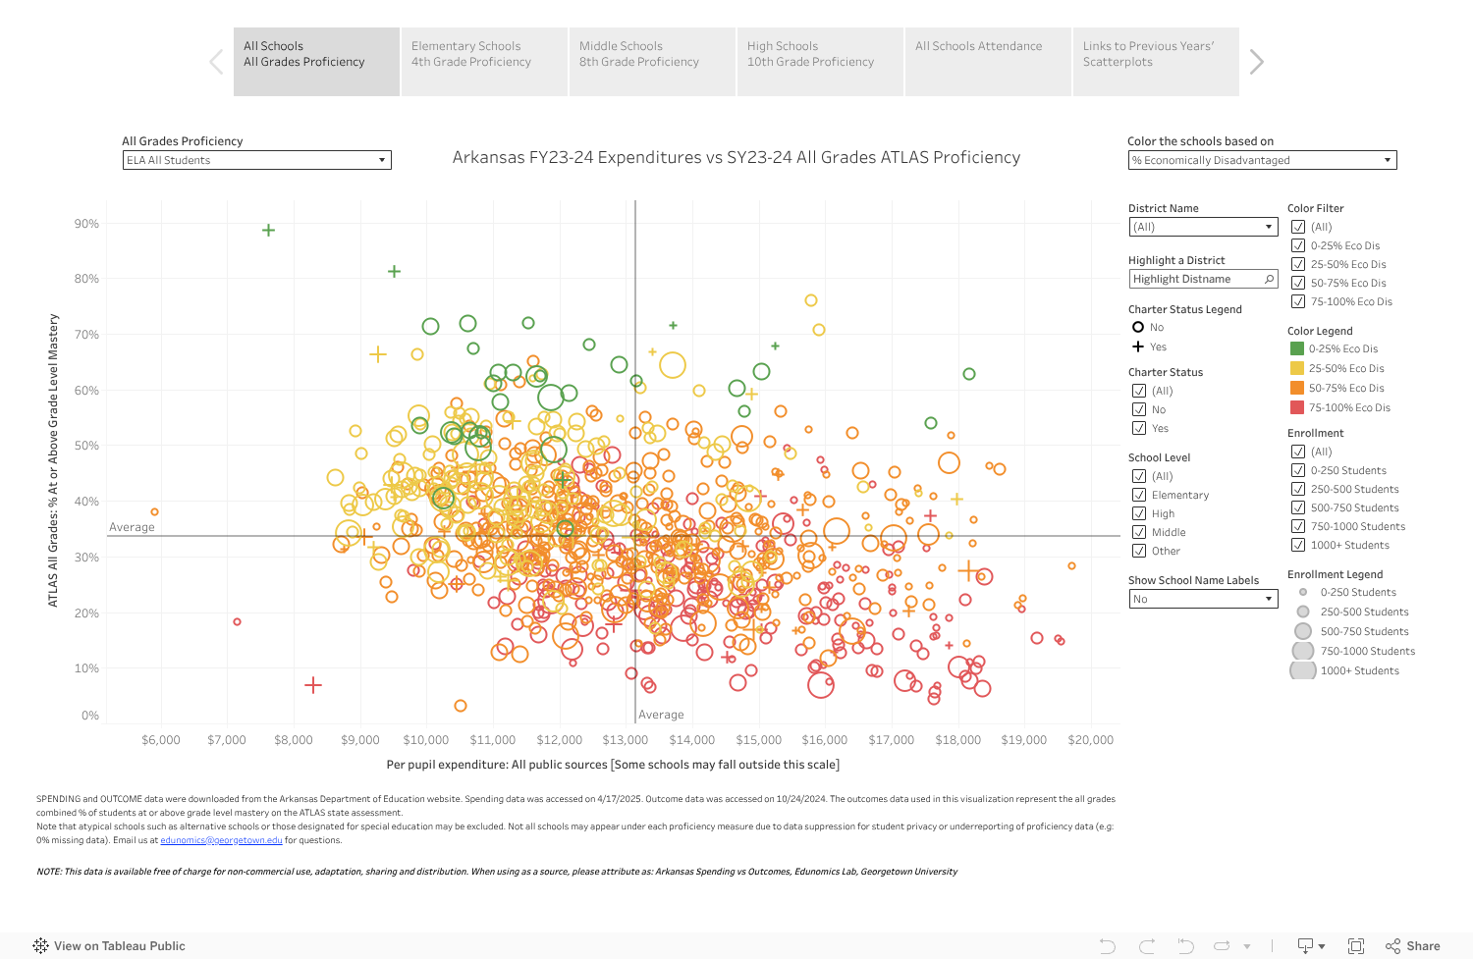The height and width of the screenshot is (959, 1473).
Task: Uncheck 750-1000 Students enrollment
Action: tap(1298, 526)
